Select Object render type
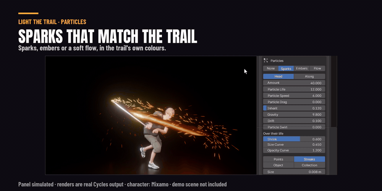Screen dimensions: 382x191 point(278,165)
